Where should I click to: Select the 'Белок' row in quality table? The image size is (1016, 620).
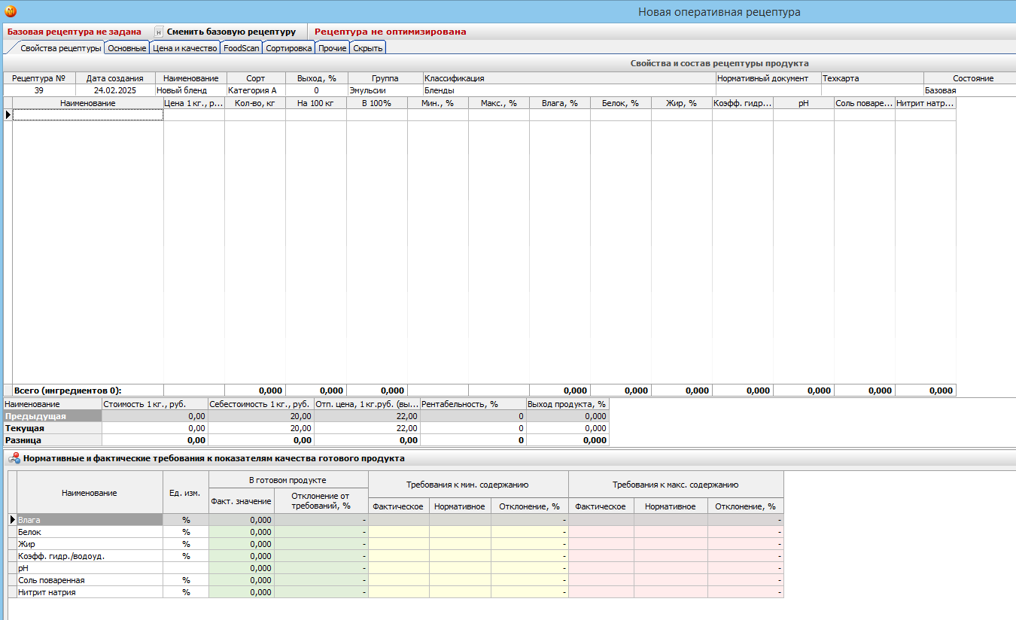pos(90,532)
